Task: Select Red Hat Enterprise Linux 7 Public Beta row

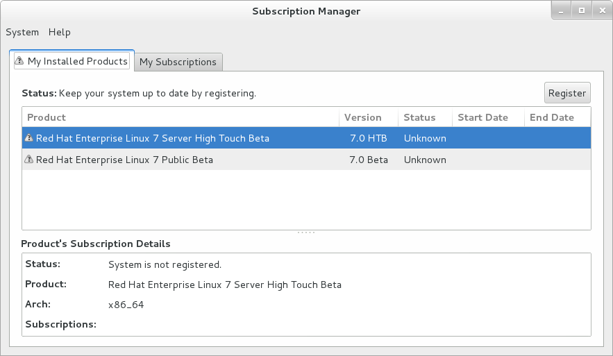Action: click(125, 160)
